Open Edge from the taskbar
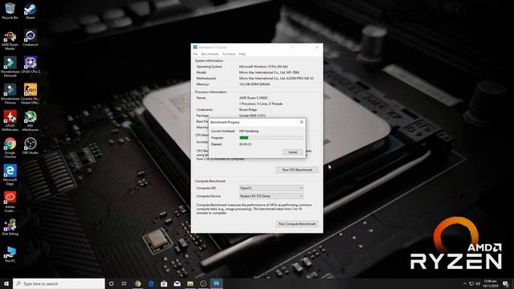This screenshot has height=289, width=514. (151, 283)
